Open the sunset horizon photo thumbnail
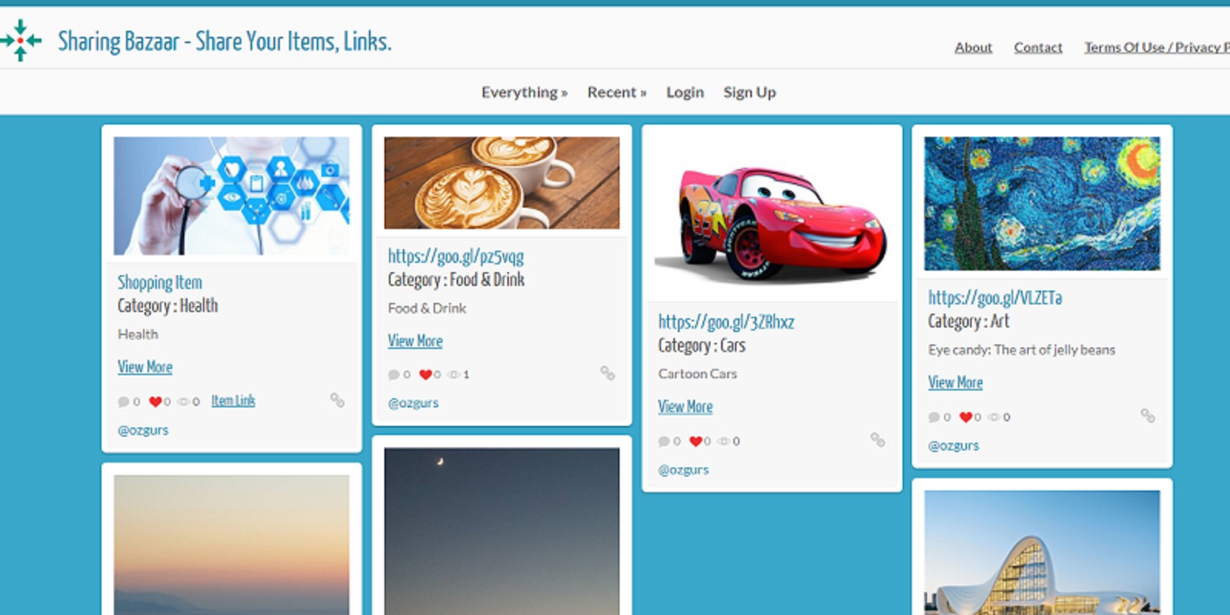Viewport: 1230px width, 615px height. pos(231,545)
